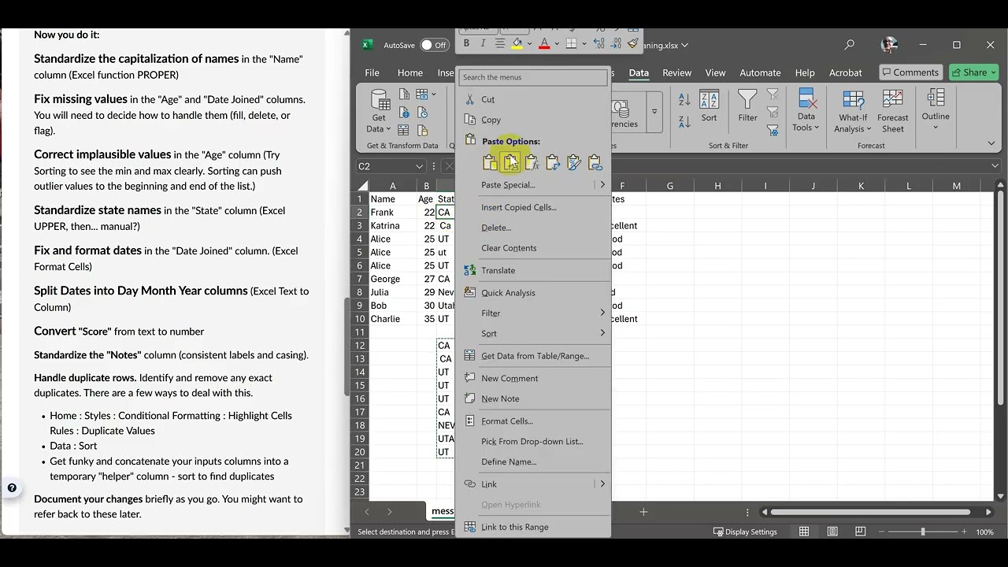Increase decimal places in mini toolbar
Image resolution: width=1008 pixels, height=567 pixels.
click(x=599, y=44)
